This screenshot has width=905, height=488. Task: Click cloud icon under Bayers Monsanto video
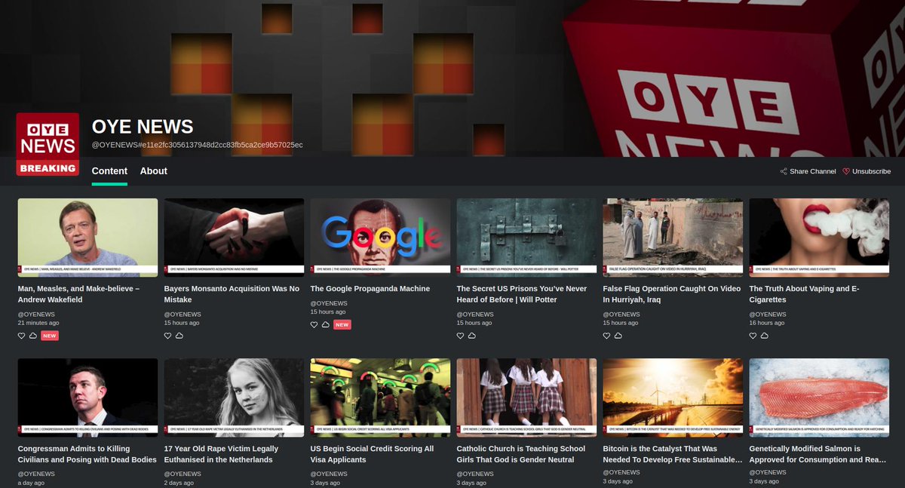pyautogui.click(x=179, y=336)
